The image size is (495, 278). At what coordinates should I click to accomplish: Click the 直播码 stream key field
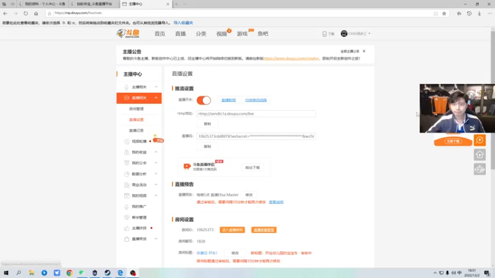point(256,136)
